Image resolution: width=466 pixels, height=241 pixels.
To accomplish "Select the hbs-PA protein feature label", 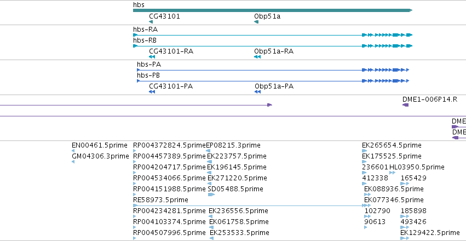I will click(x=149, y=64).
